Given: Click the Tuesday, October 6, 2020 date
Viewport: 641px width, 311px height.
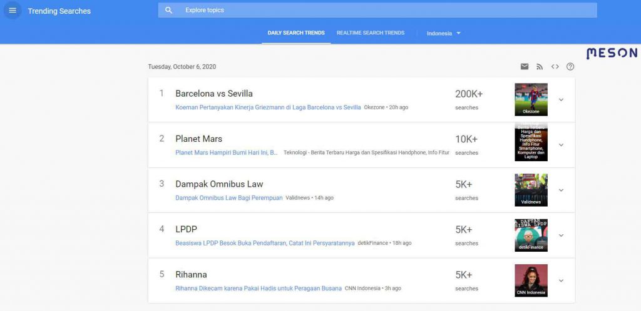Looking at the screenshot, I should coord(182,66).
